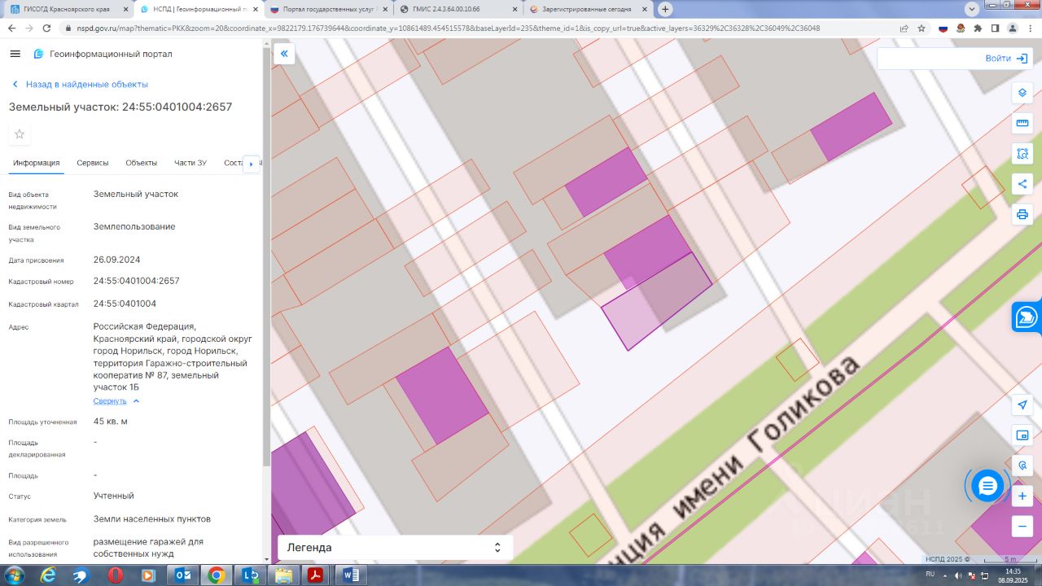Open the map layers tool
This screenshot has width=1042, height=586.
click(x=1022, y=92)
